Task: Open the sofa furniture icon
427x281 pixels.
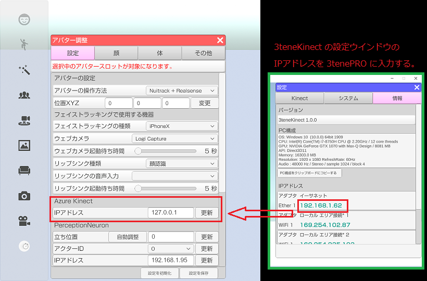Action: click(x=24, y=171)
